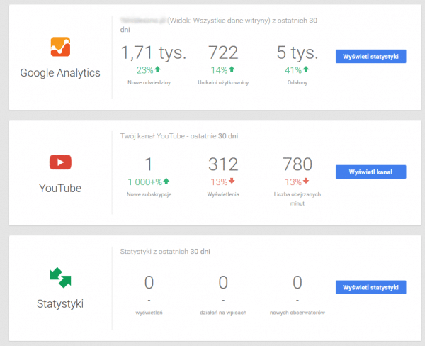Open Wyświetl statystyki in Statystyki card

pos(370,287)
